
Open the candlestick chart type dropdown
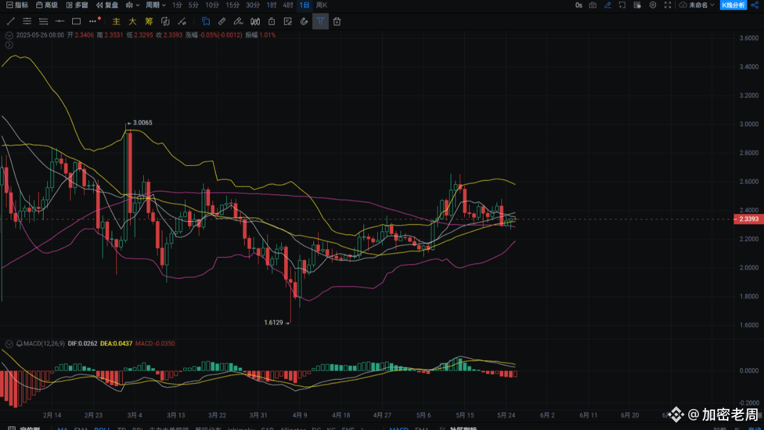pos(133,5)
